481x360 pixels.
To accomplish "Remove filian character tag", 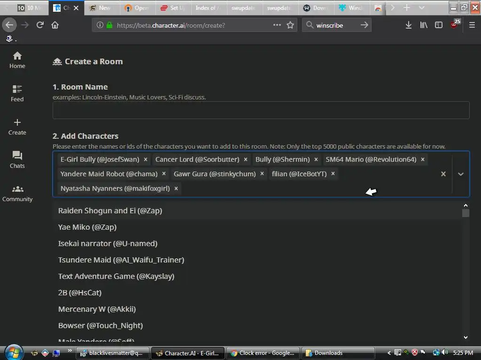I will (333, 174).
